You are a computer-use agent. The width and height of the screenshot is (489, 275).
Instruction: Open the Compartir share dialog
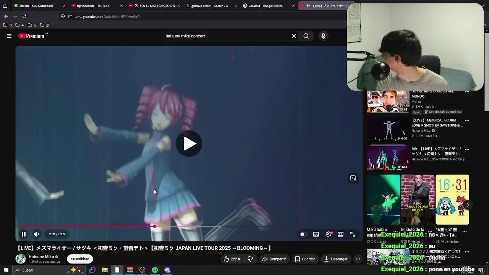click(274, 259)
